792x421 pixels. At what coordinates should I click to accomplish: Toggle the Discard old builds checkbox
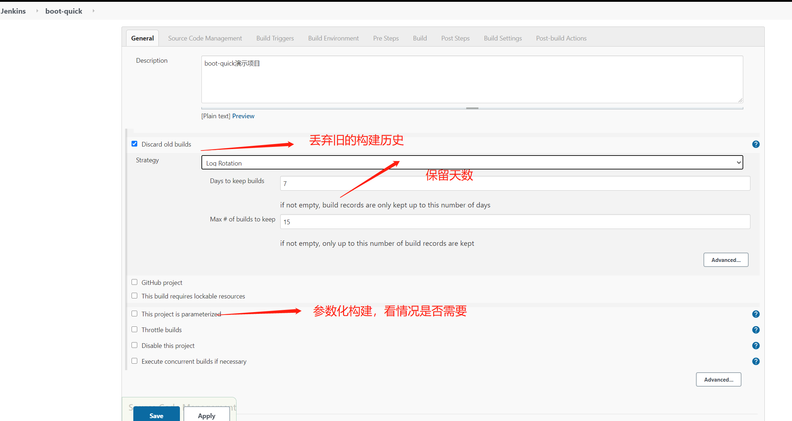coord(136,143)
